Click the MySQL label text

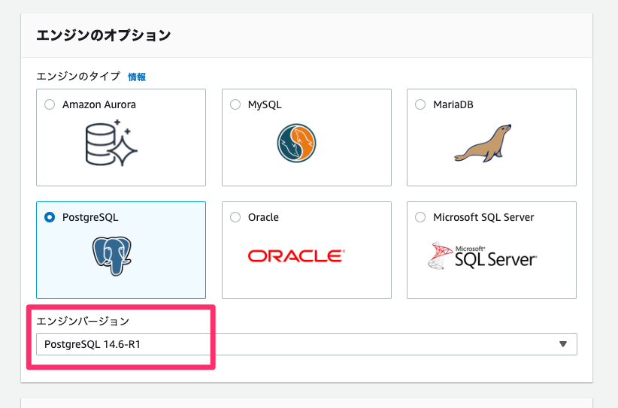point(265,105)
